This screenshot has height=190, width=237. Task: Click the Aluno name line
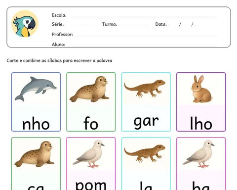(x=142, y=45)
